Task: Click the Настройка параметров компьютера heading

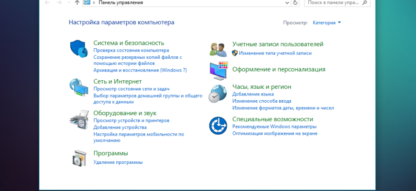Action: (121, 22)
